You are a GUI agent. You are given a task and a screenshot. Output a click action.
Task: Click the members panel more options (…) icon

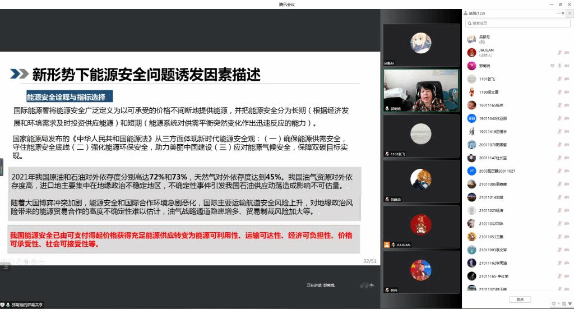coord(558,13)
